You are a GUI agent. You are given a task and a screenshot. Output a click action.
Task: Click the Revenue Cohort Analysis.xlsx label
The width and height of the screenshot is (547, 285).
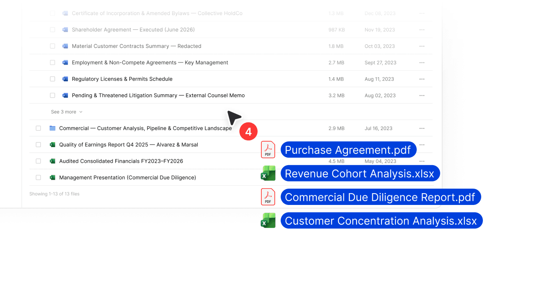[360, 174]
